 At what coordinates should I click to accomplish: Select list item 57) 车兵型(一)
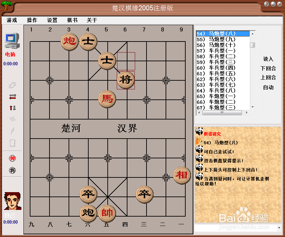click(223, 51)
